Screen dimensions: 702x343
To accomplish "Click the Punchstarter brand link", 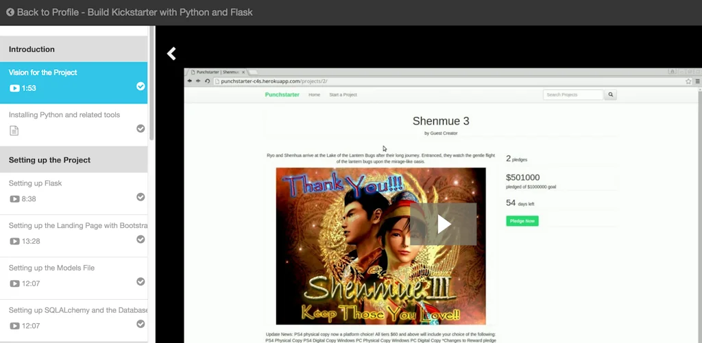I will (x=282, y=94).
